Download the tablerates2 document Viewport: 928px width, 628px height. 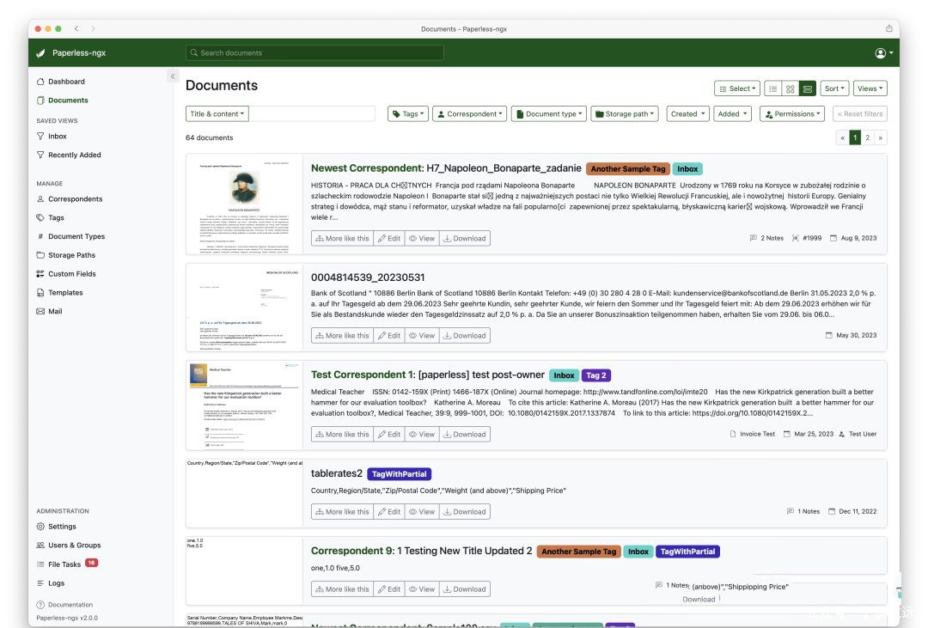(465, 512)
